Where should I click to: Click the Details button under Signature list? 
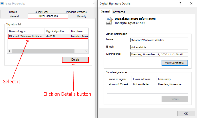[x=75, y=60]
